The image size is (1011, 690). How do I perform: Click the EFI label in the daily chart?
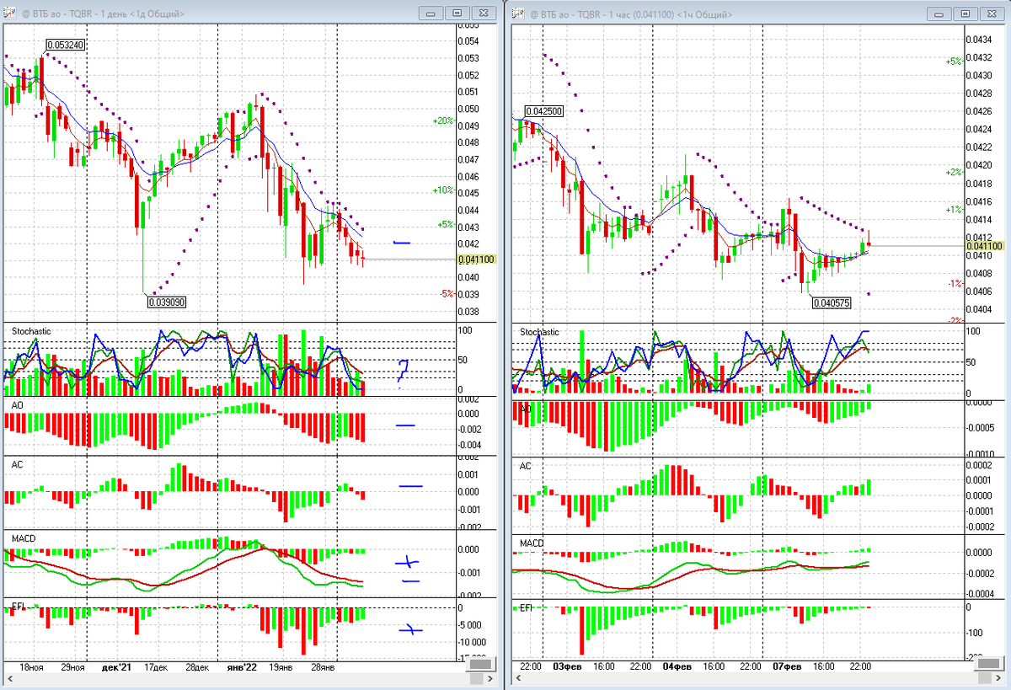(x=18, y=607)
